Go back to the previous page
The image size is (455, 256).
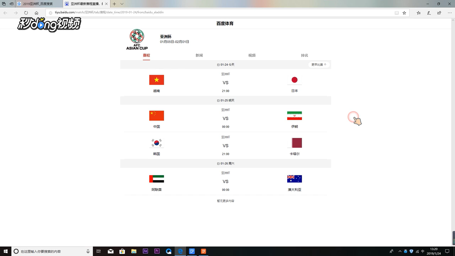click(x=5, y=13)
